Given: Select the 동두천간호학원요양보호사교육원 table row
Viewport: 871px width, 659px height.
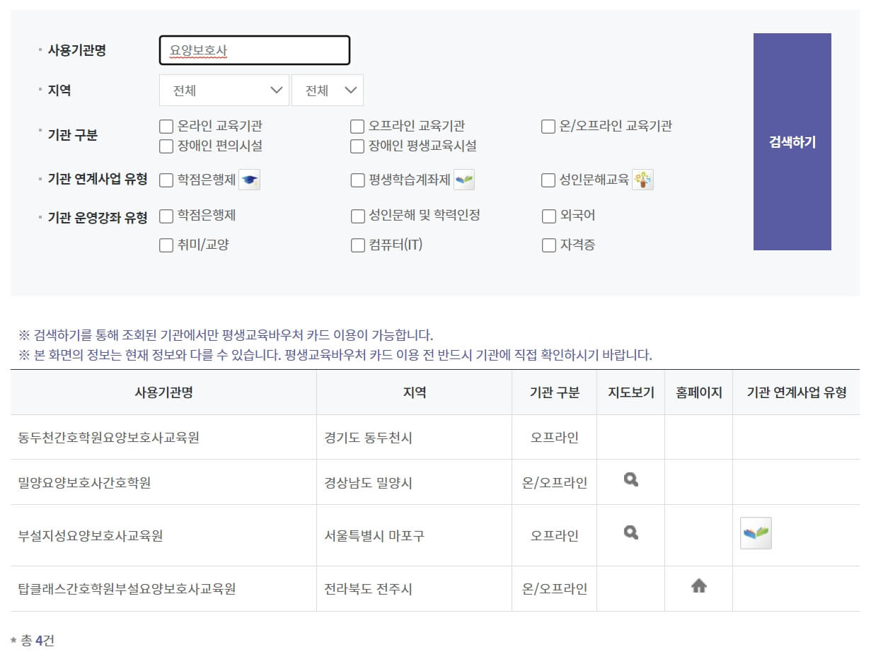Looking at the screenshot, I should (x=163, y=437).
